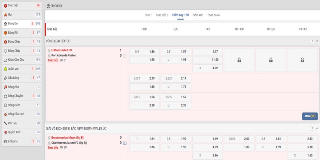Open Fulham United FC match link
Image resolution: width=320 pixels, height=160 pixels.
tap(62, 50)
